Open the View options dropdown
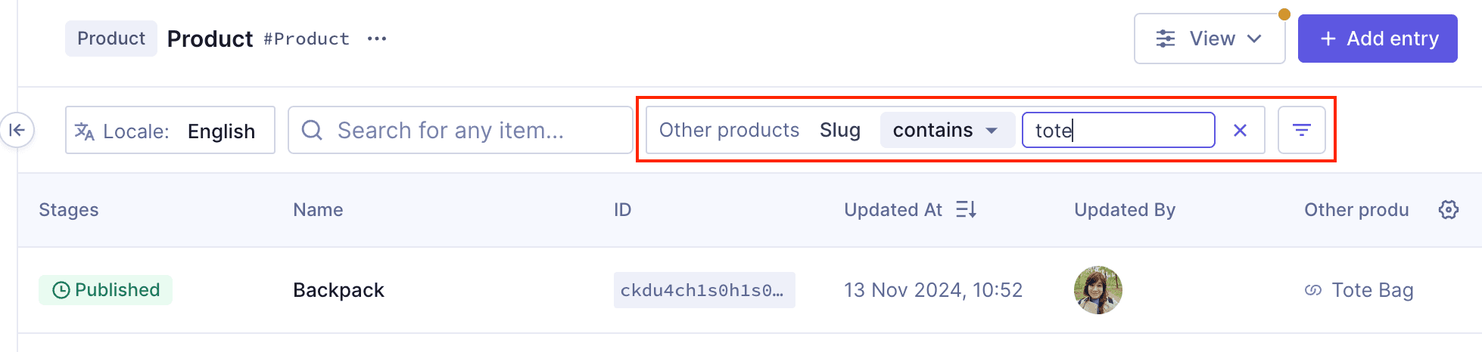The image size is (1482, 352). click(1209, 39)
